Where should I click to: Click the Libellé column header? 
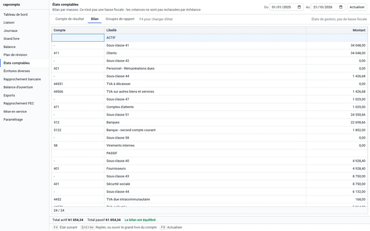click(205, 30)
